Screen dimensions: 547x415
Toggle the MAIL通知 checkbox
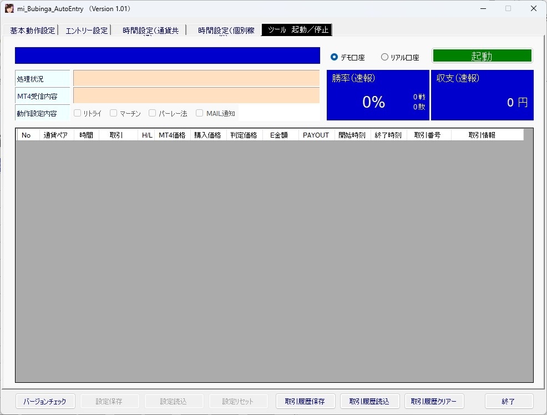pyautogui.click(x=200, y=113)
